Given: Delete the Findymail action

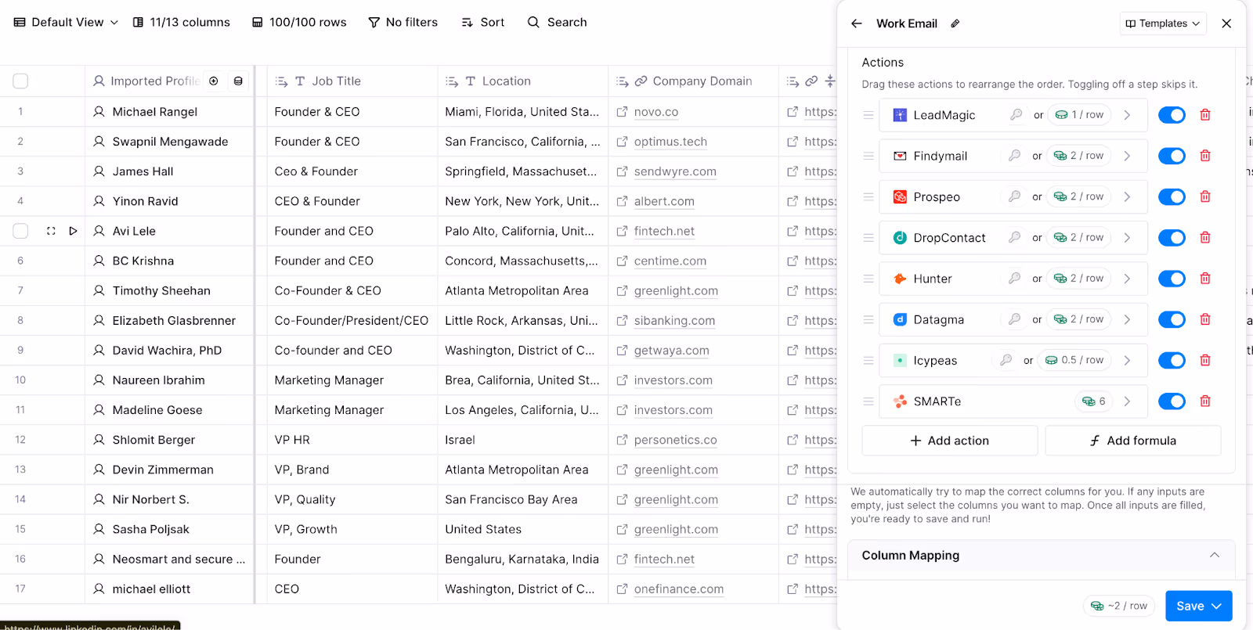Looking at the screenshot, I should click(x=1205, y=156).
